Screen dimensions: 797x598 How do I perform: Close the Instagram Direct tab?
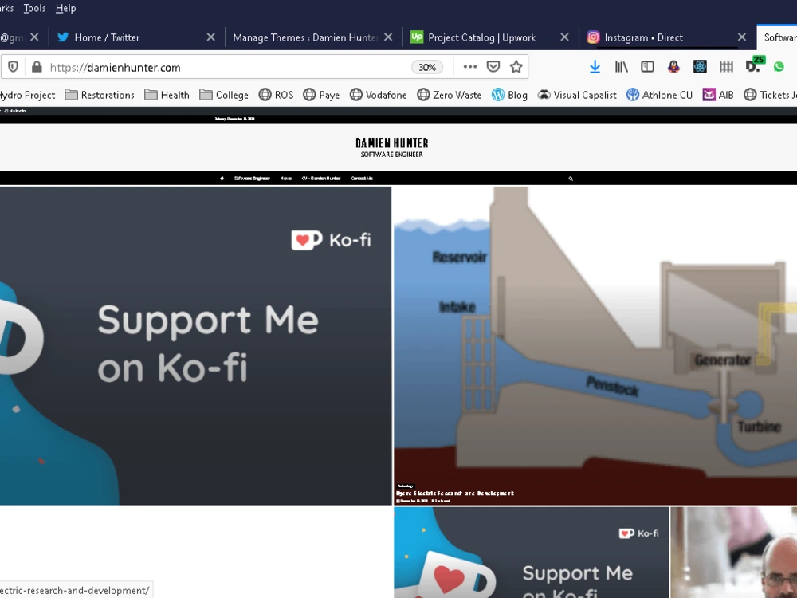tap(741, 37)
